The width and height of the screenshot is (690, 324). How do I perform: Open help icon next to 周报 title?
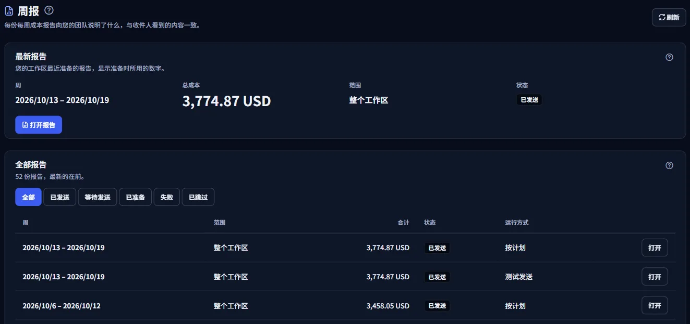49,10
